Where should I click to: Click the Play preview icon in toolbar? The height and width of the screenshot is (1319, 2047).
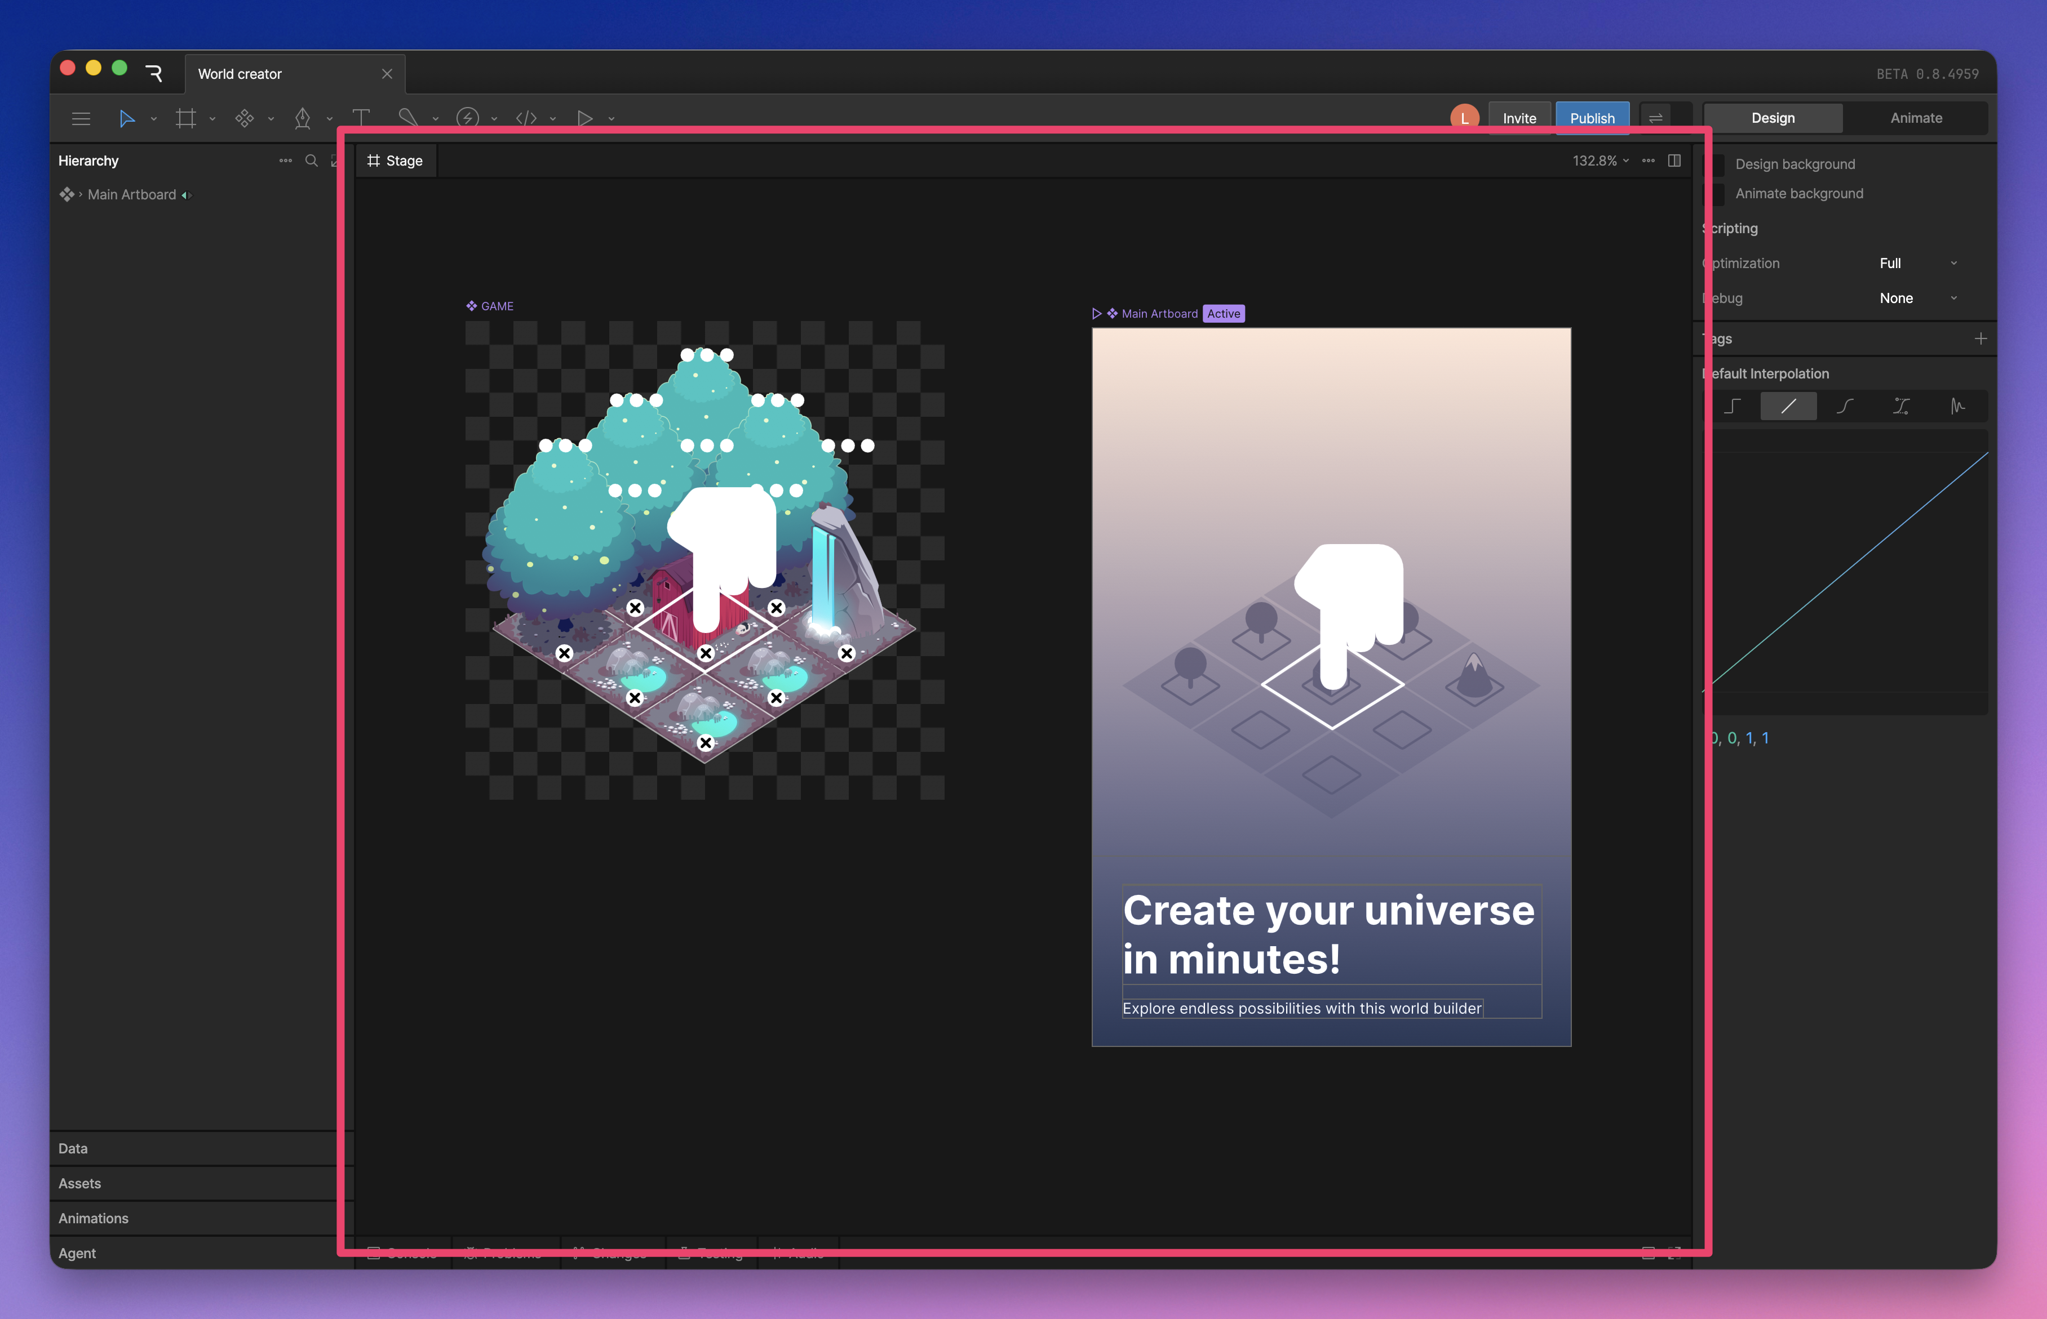[x=584, y=118]
